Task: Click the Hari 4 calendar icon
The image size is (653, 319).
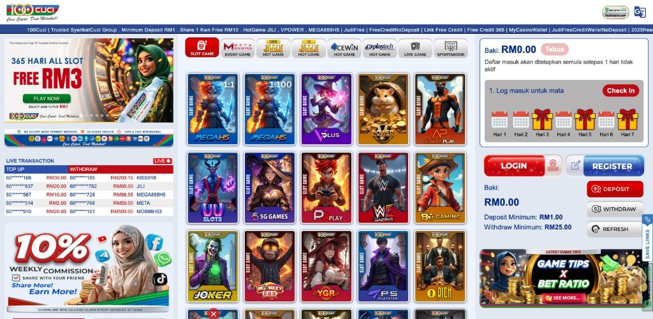Action: (x=564, y=119)
